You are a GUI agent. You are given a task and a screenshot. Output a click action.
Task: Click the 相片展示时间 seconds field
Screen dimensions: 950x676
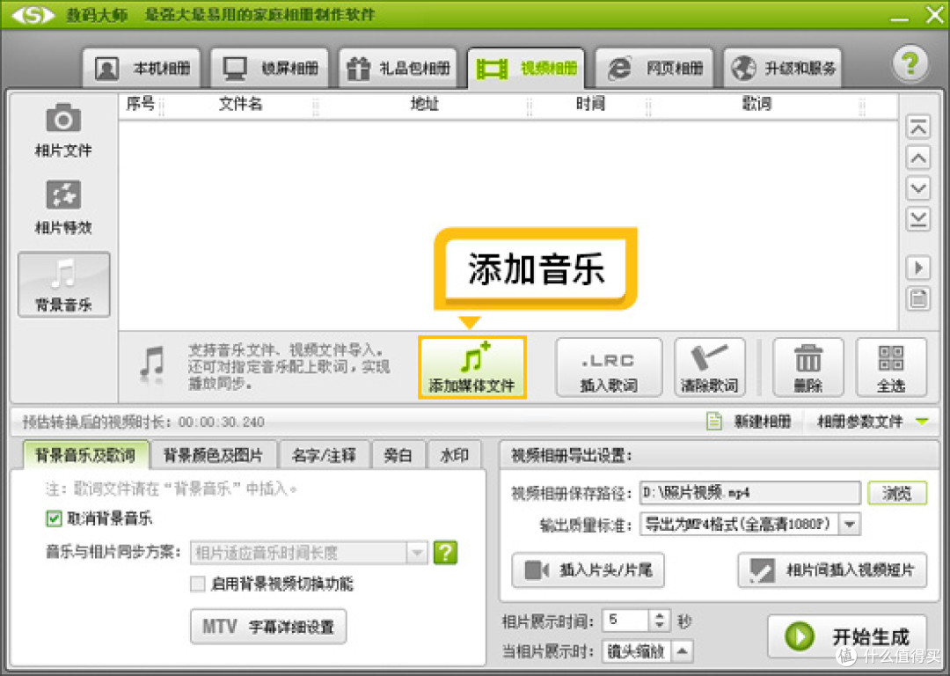pyautogui.click(x=626, y=621)
